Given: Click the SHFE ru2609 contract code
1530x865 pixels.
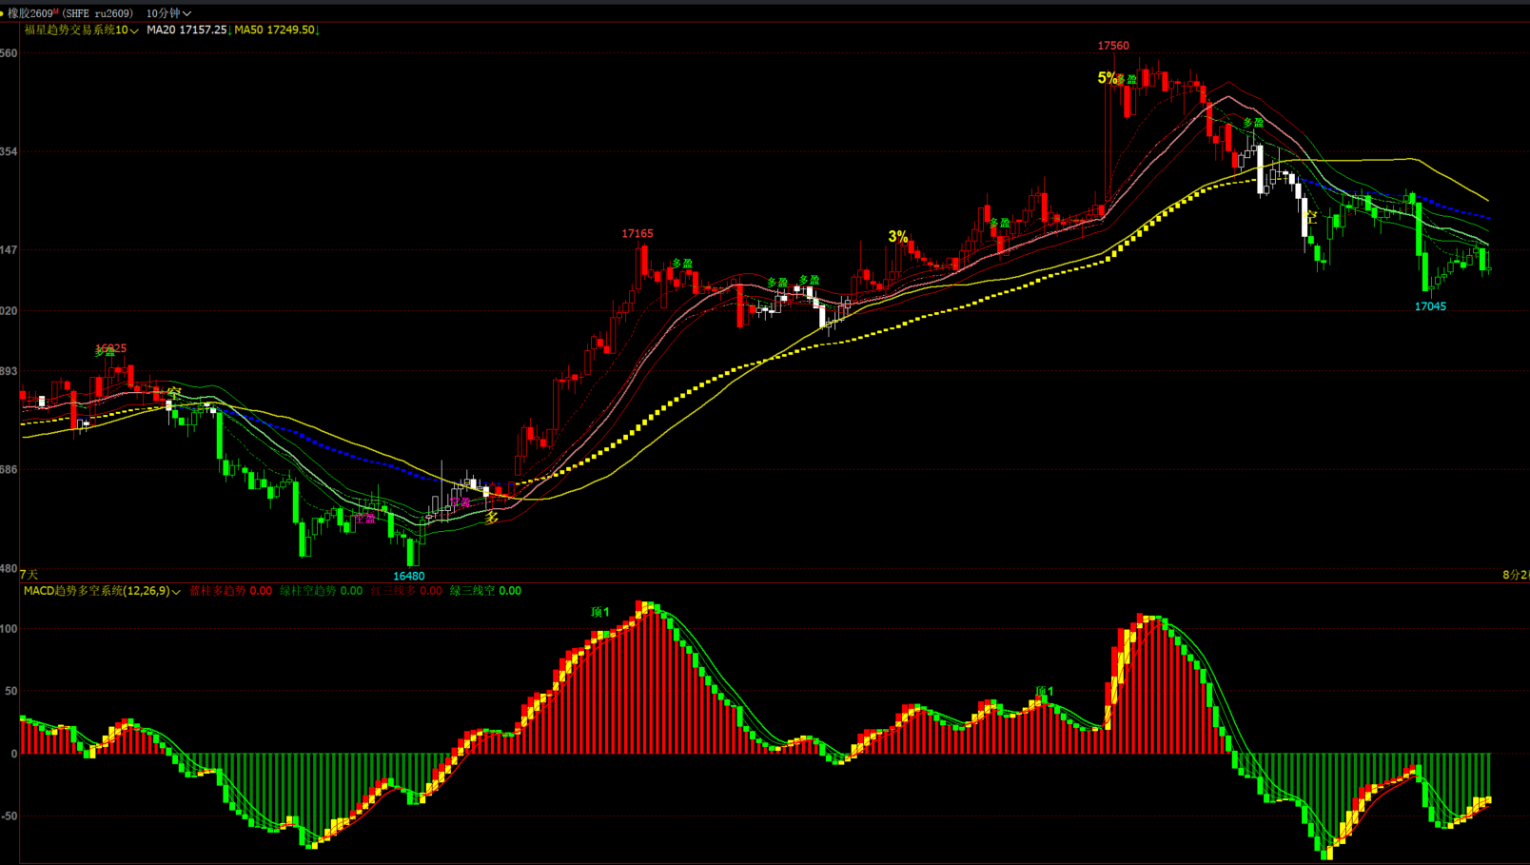Looking at the screenshot, I should coord(98,13).
